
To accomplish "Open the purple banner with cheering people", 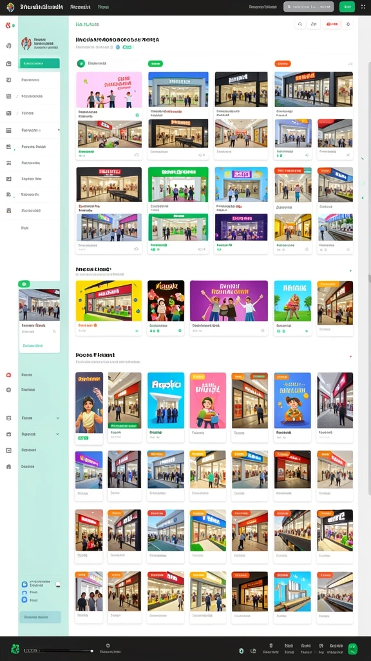I will [x=229, y=301].
